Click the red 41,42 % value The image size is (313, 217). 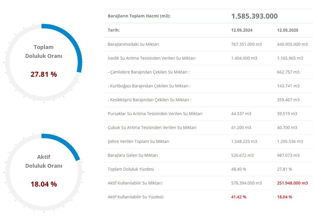[x=239, y=197]
